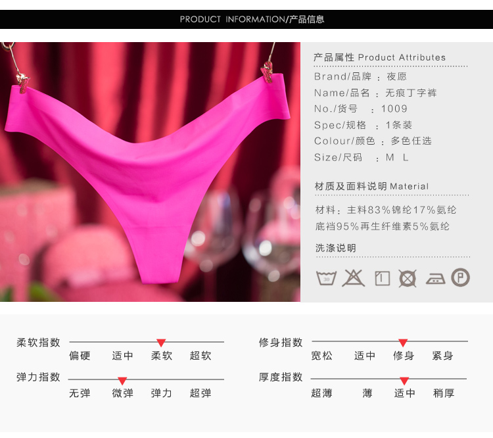Click the 薄 thickness option

[x=367, y=393]
